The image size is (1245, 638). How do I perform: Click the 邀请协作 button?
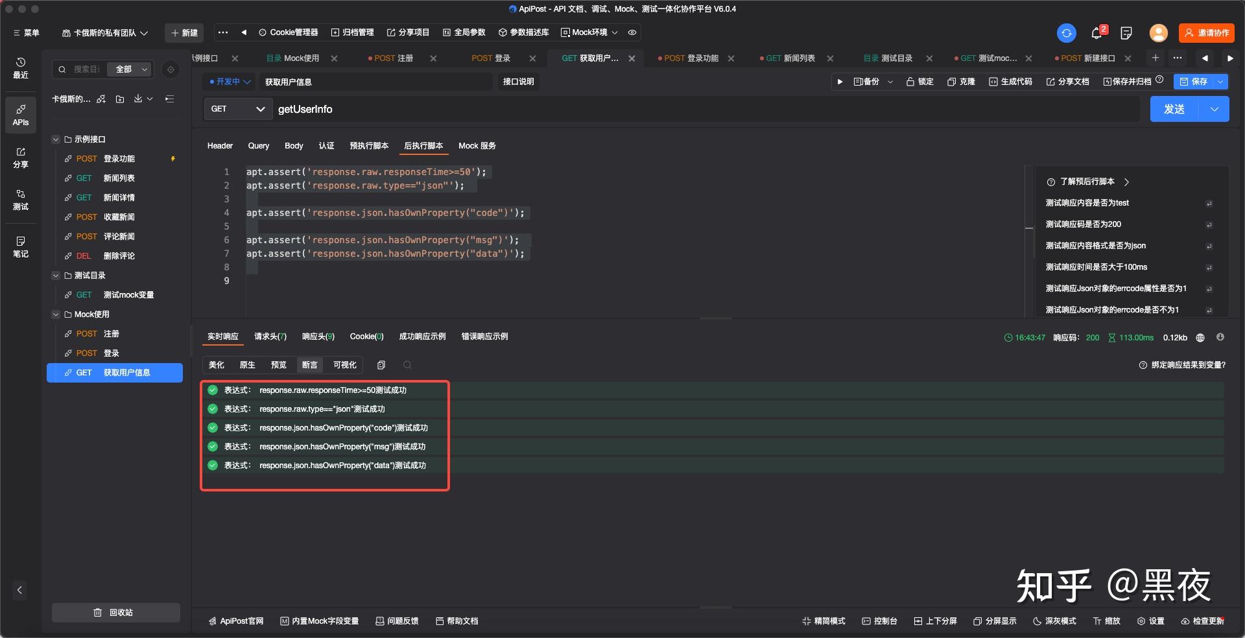coord(1206,33)
